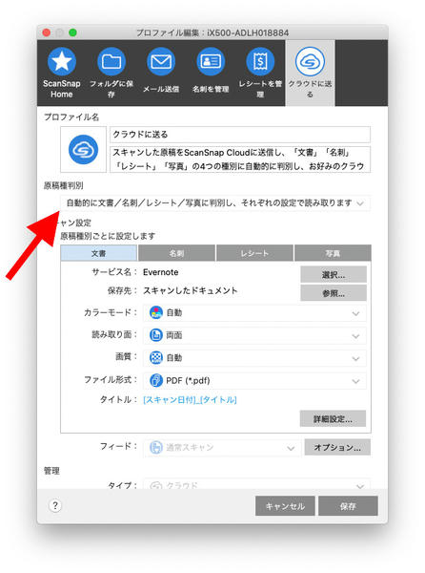
Task: Click the 保存 save button
Action: pos(348,506)
